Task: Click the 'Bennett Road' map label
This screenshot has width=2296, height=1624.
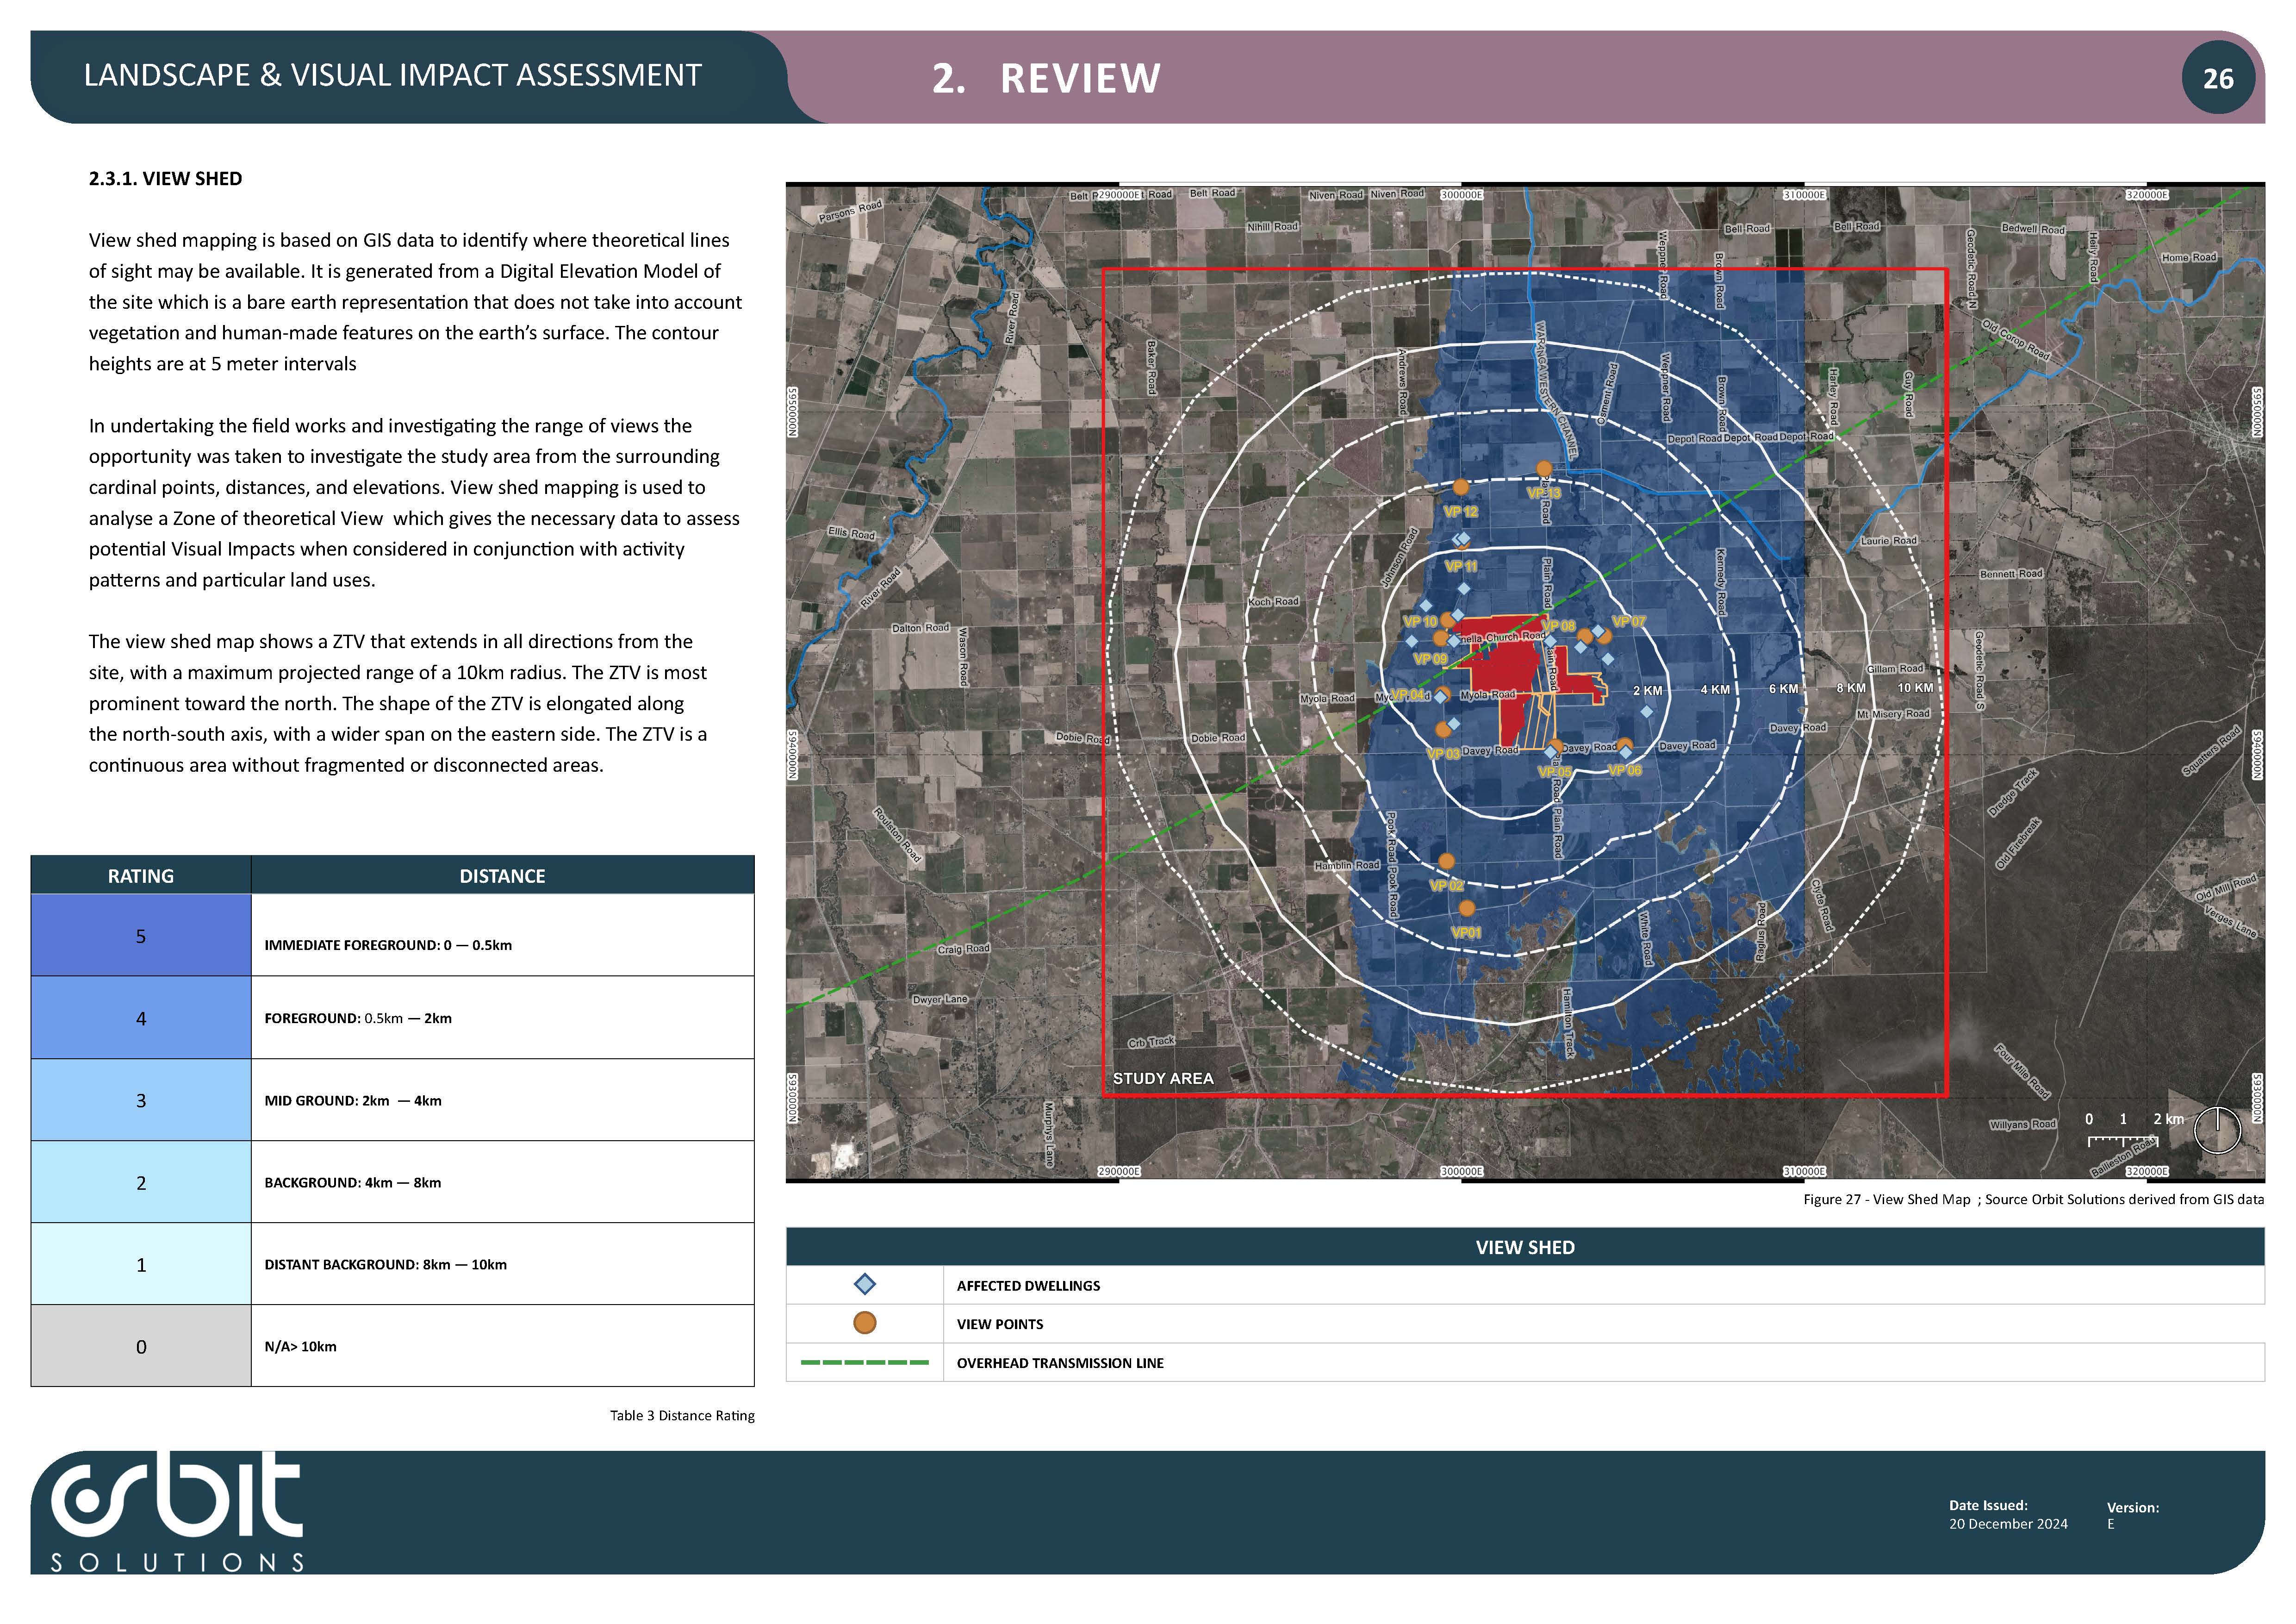Action: 2011,574
